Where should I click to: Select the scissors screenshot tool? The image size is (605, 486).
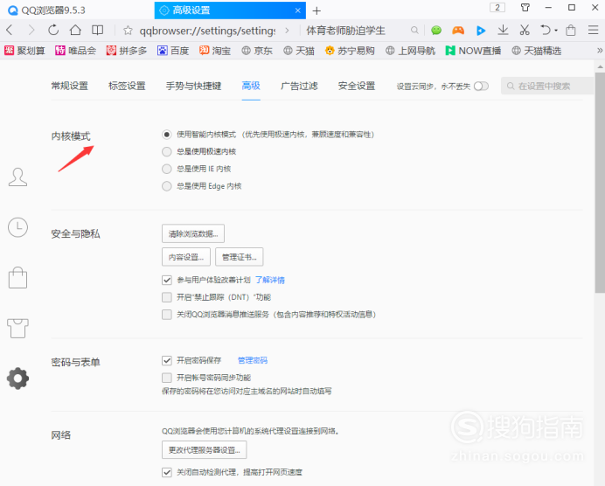tap(525, 30)
